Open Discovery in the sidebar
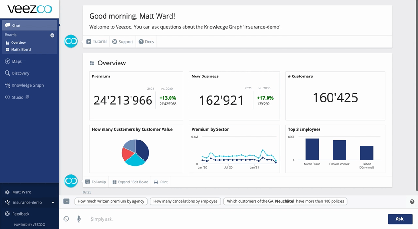Viewport: 418px width, 229px height. tap(20, 73)
